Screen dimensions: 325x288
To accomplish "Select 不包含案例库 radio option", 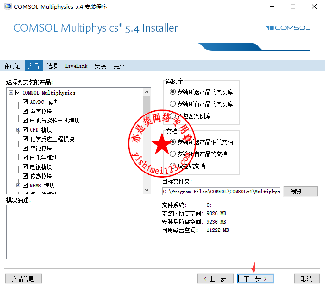I will [172, 115].
